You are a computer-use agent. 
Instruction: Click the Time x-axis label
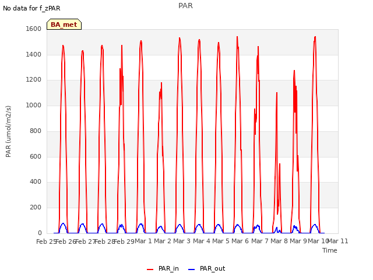tap(330, 250)
